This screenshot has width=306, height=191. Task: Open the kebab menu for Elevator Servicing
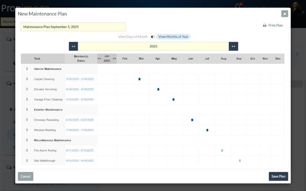[27, 89]
